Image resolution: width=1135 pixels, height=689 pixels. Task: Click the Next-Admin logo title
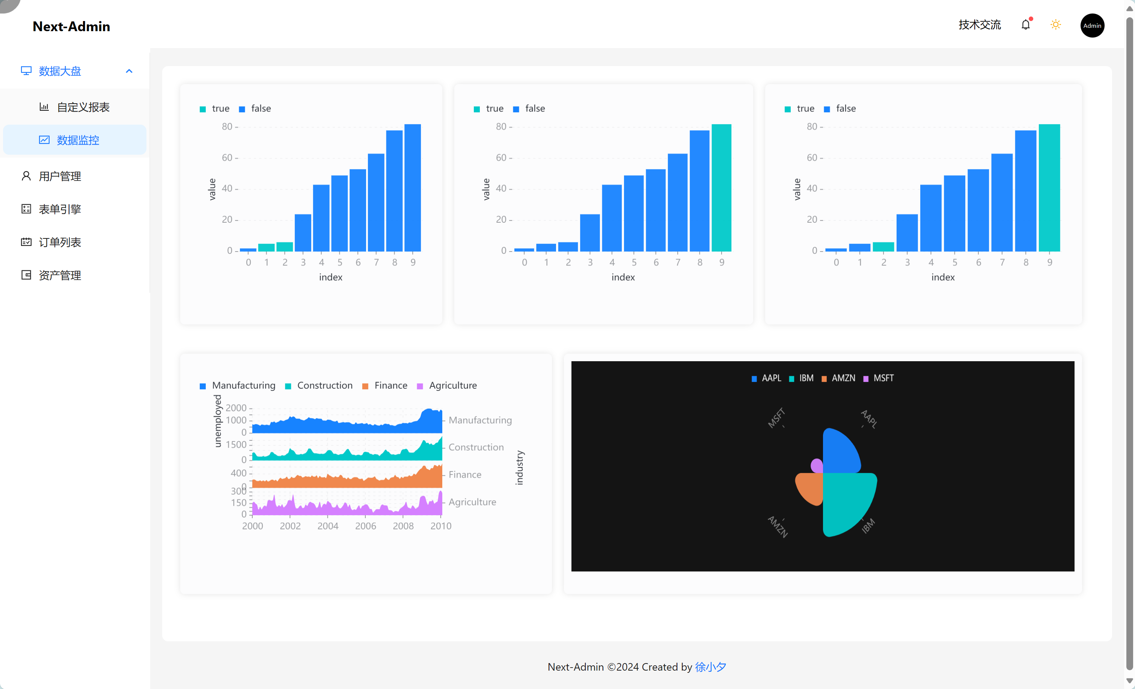click(x=71, y=27)
